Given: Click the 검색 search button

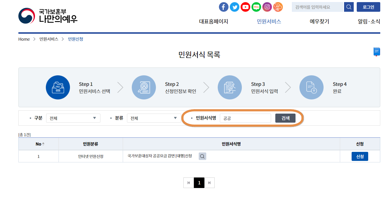Looking at the screenshot, I should 285,118.
